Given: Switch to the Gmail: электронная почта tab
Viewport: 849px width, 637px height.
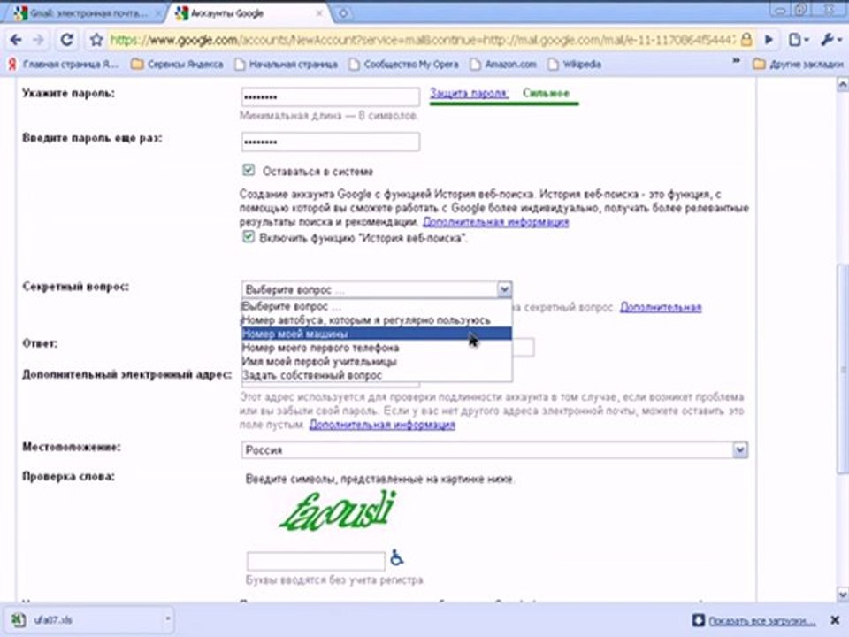Looking at the screenshot, I should [86, 13].
